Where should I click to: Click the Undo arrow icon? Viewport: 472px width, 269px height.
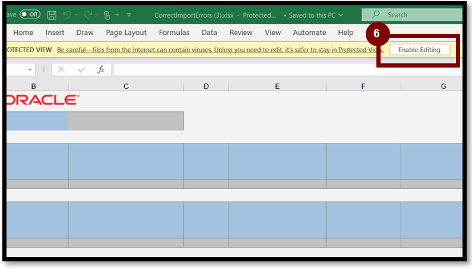(x=66, y=15)
